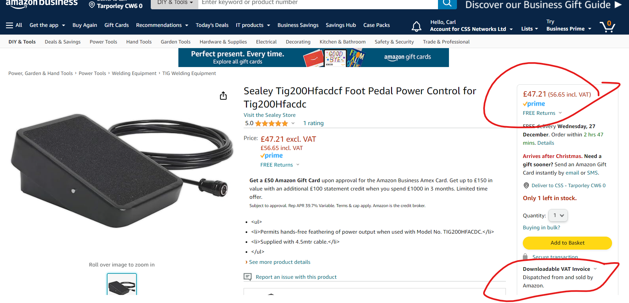Viewport: 629px width, 303px height.
Task: Open the Quantity dropdown
Action: [558, 215]
